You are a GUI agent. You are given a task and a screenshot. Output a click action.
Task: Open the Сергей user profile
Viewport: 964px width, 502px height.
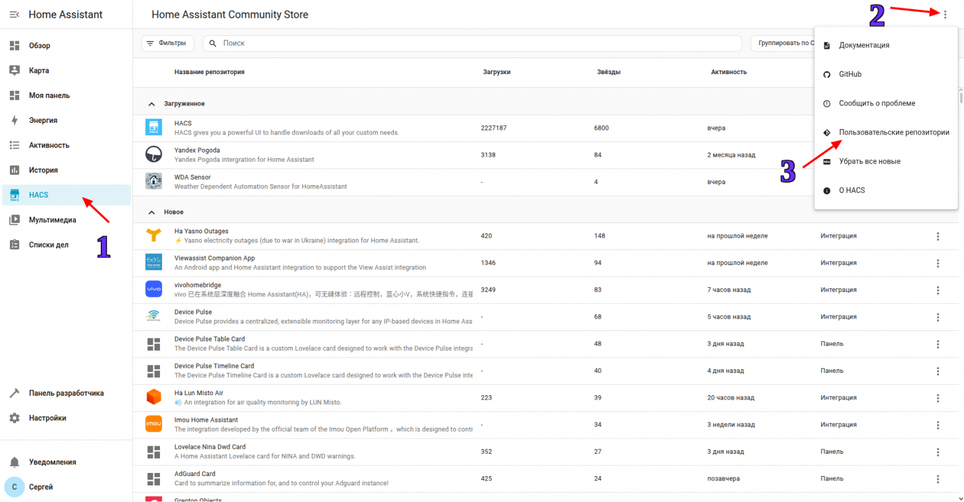coord(40,487)
